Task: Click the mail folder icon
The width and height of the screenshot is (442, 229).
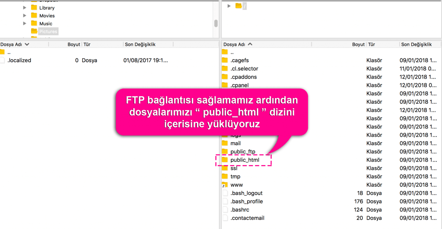Action: click(225, 143)
